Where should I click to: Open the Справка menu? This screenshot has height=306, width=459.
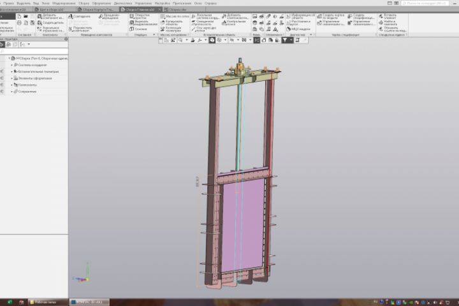click(x=210, y=3)
